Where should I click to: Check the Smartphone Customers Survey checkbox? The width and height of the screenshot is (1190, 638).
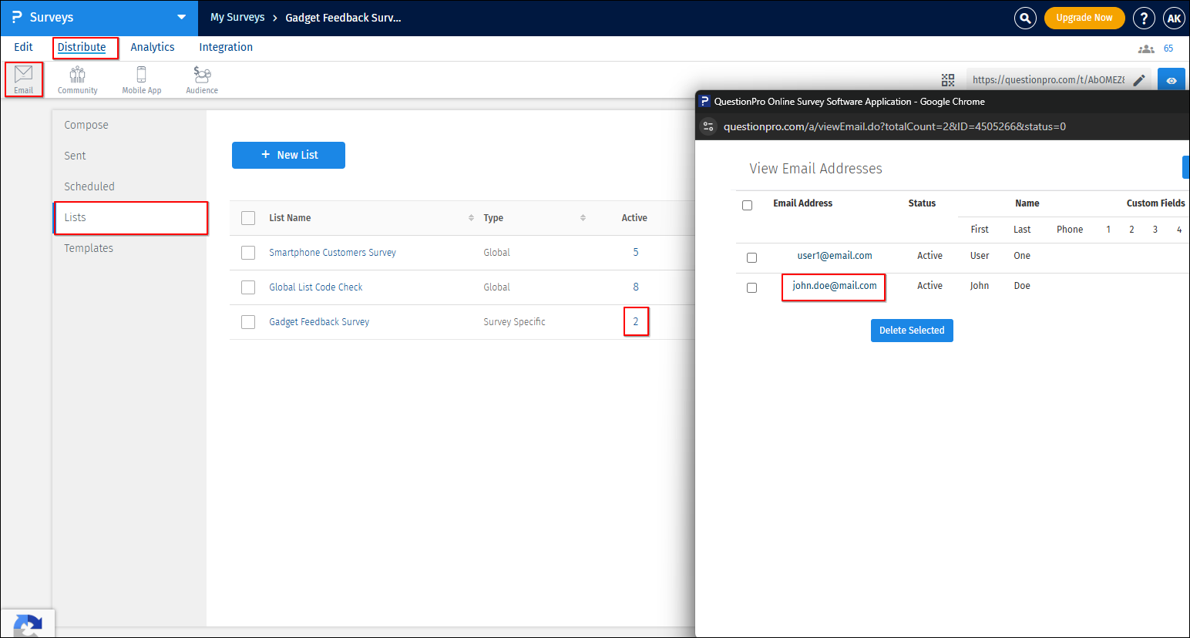(248, 253)
